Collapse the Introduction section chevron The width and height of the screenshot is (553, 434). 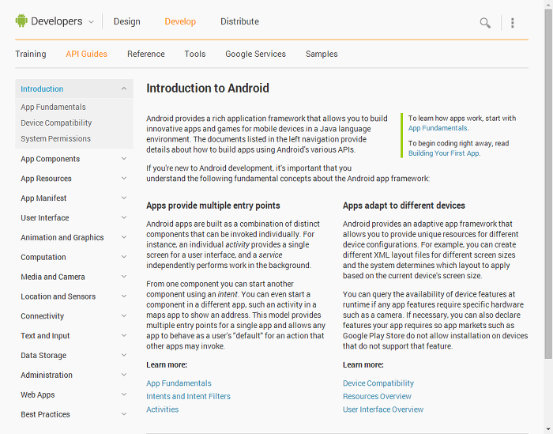pyautogui.click(x=124, y=89)
